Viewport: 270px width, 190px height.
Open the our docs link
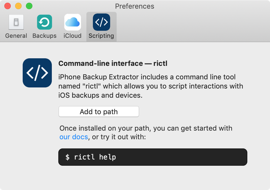pos(74,137)
